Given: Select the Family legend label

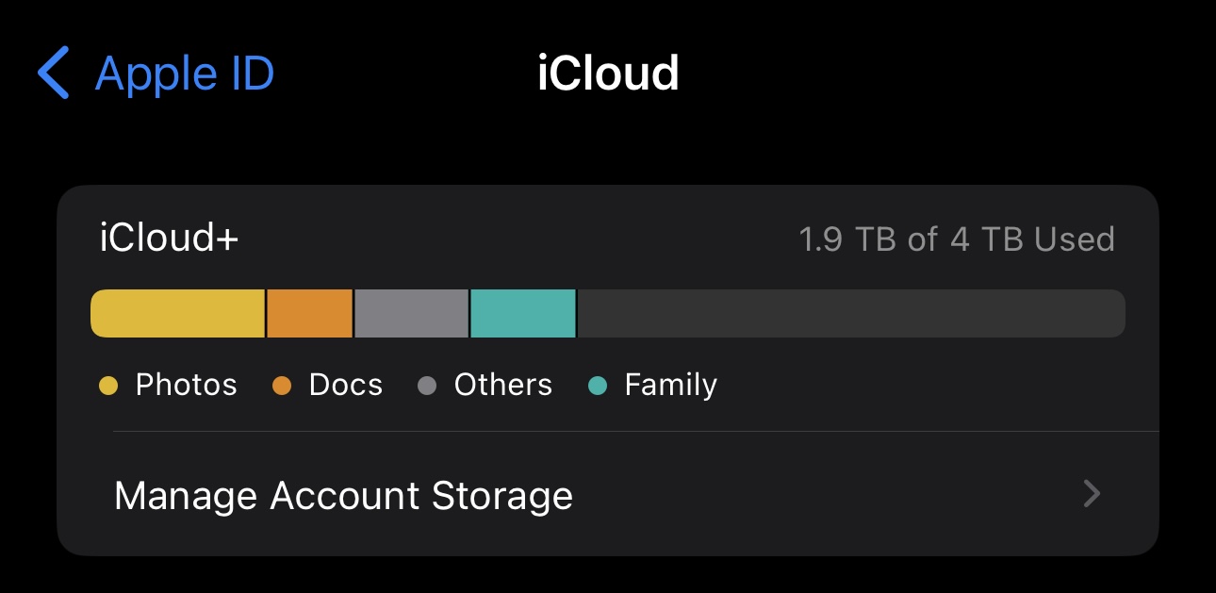Looking at the screenshot, I should pyautogui.click(x=671, y=385).
